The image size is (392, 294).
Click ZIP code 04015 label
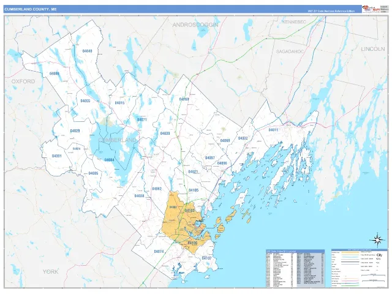pyautogui.click(x=119, y=103)
